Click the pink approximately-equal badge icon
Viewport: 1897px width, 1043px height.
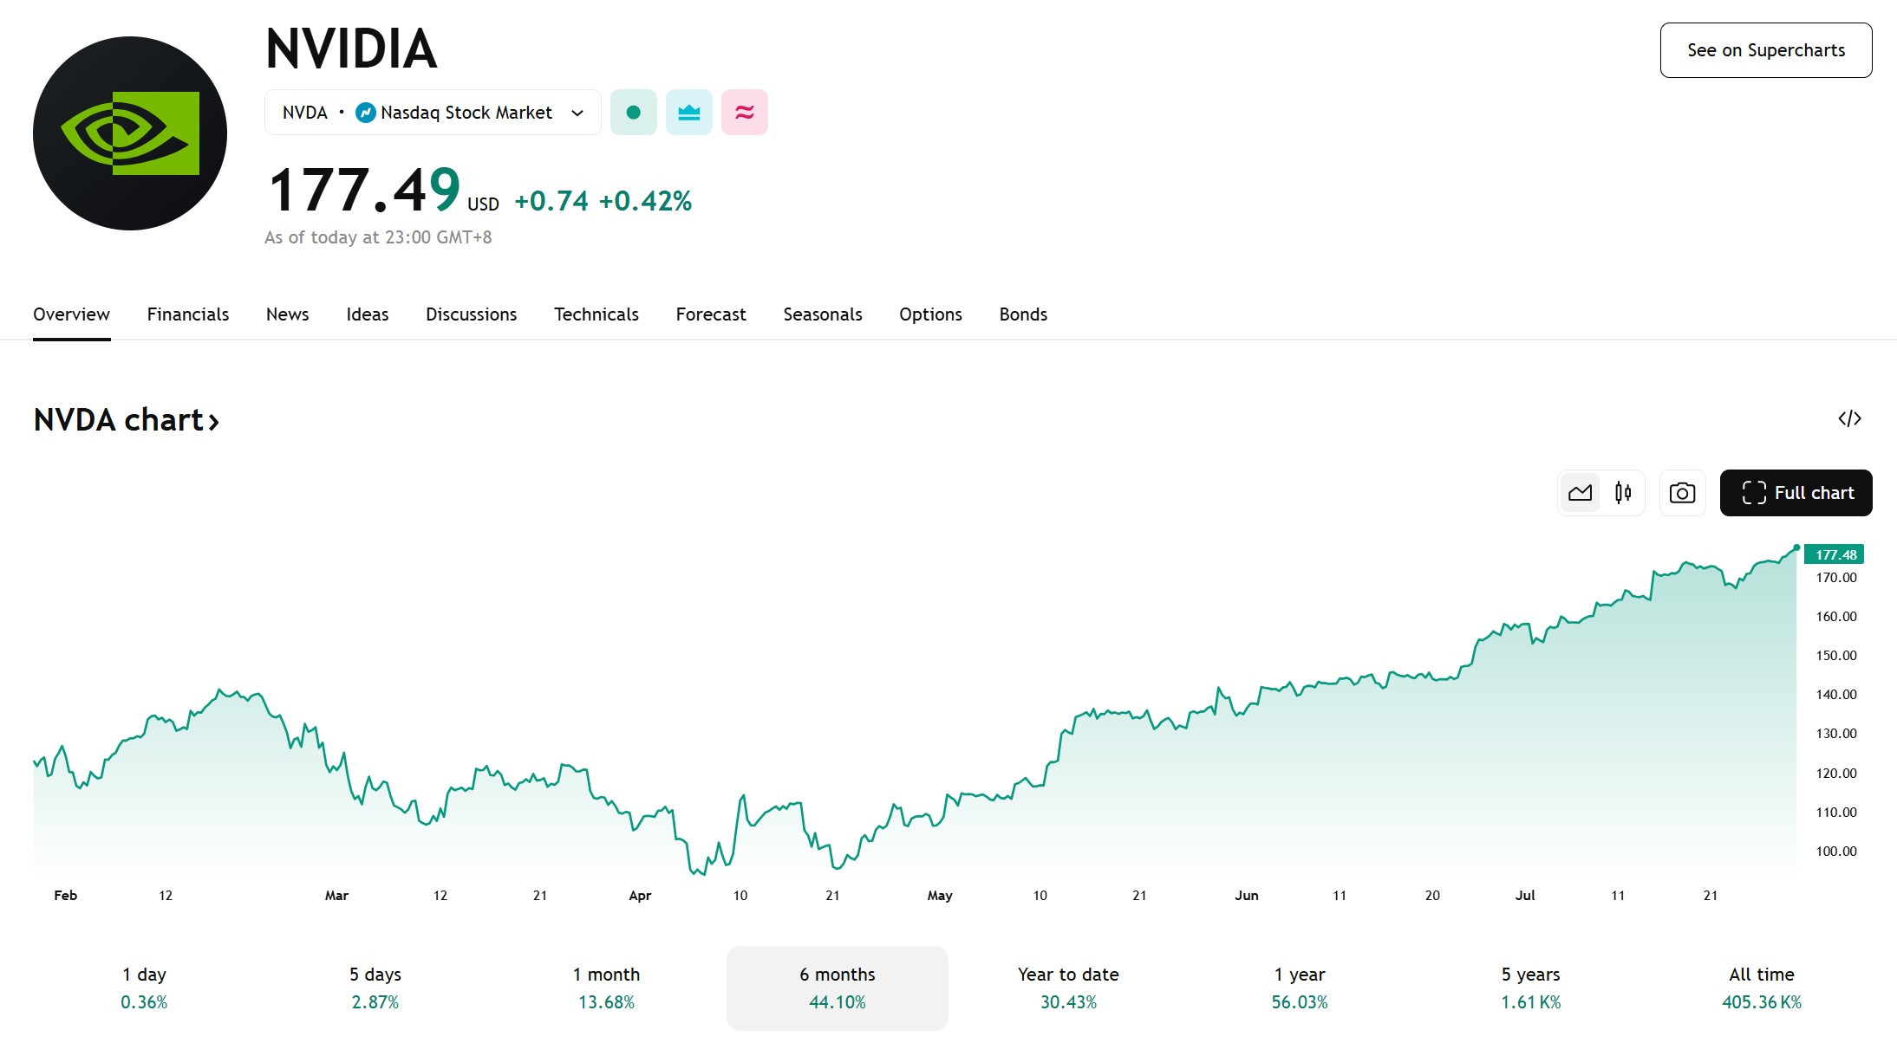(x=745, y=113)
